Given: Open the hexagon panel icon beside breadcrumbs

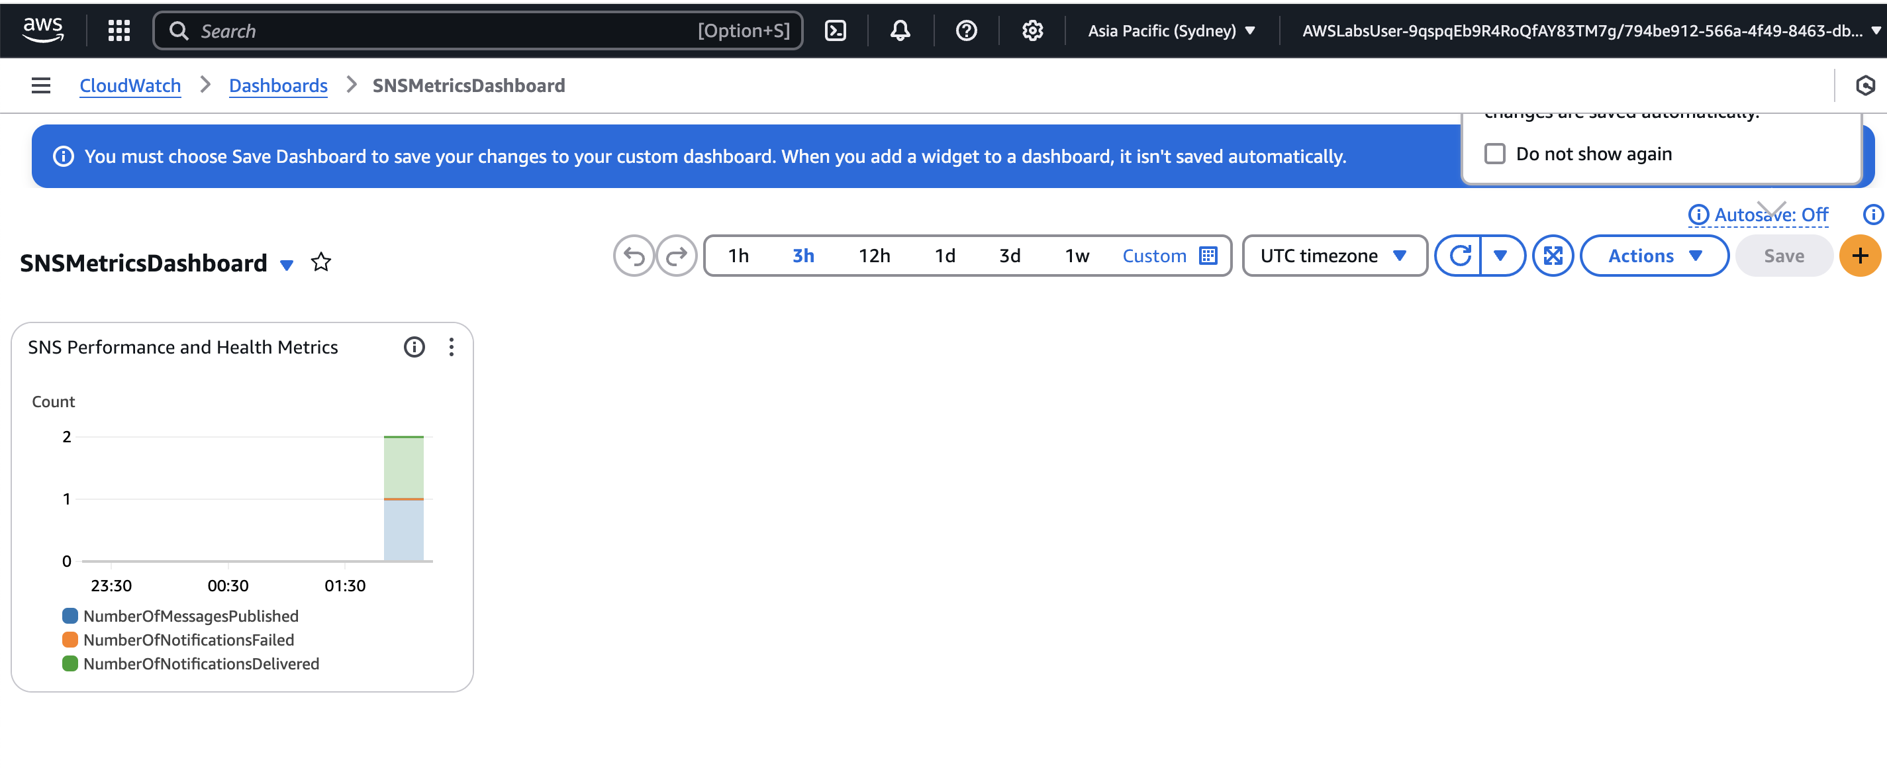Looking at the screenshot, I should pos(1865,85).
